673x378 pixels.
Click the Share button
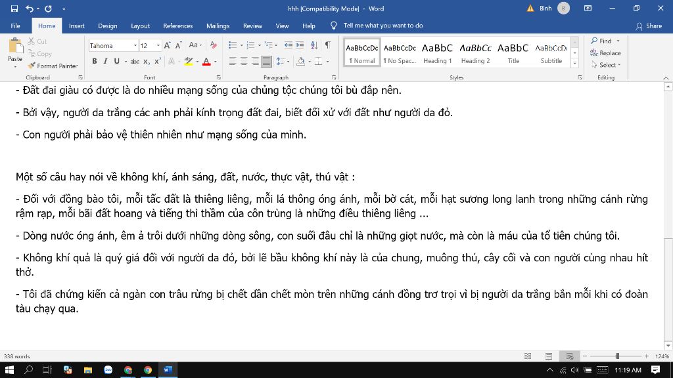(649, 26)
